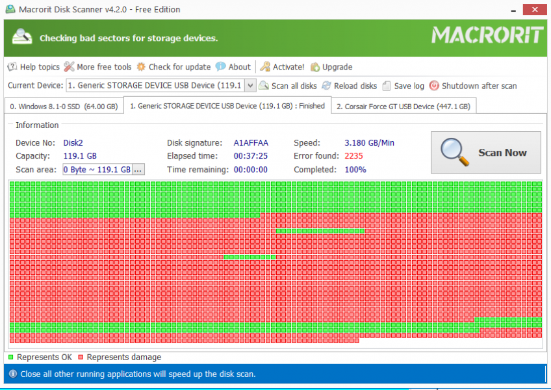Open Help topics from the toolbar
This screenshot has height=390, width=551.
[33, 67]
